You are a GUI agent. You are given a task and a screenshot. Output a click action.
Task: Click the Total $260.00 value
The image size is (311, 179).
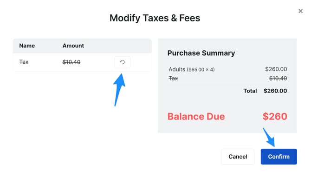(275, 91)
